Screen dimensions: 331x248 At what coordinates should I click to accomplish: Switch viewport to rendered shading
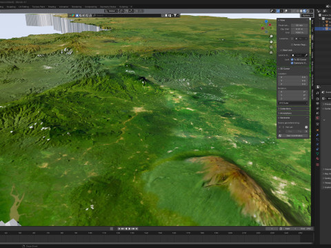point(308,11)
